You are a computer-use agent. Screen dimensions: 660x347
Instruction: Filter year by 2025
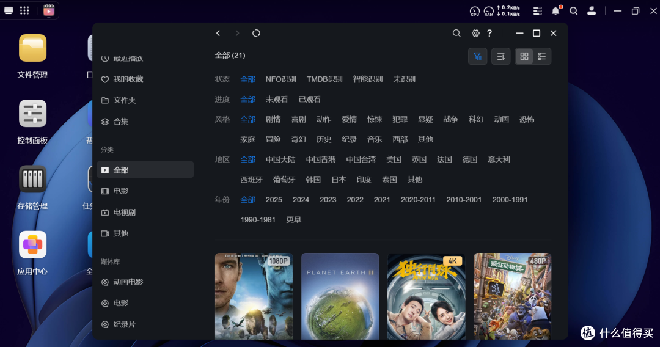[x=274, y=200]
